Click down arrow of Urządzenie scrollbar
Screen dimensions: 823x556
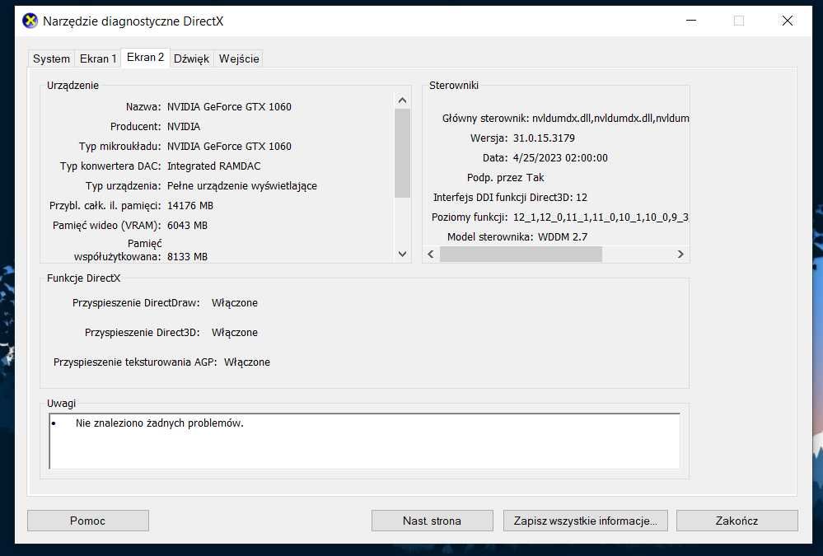click(403, 254)
